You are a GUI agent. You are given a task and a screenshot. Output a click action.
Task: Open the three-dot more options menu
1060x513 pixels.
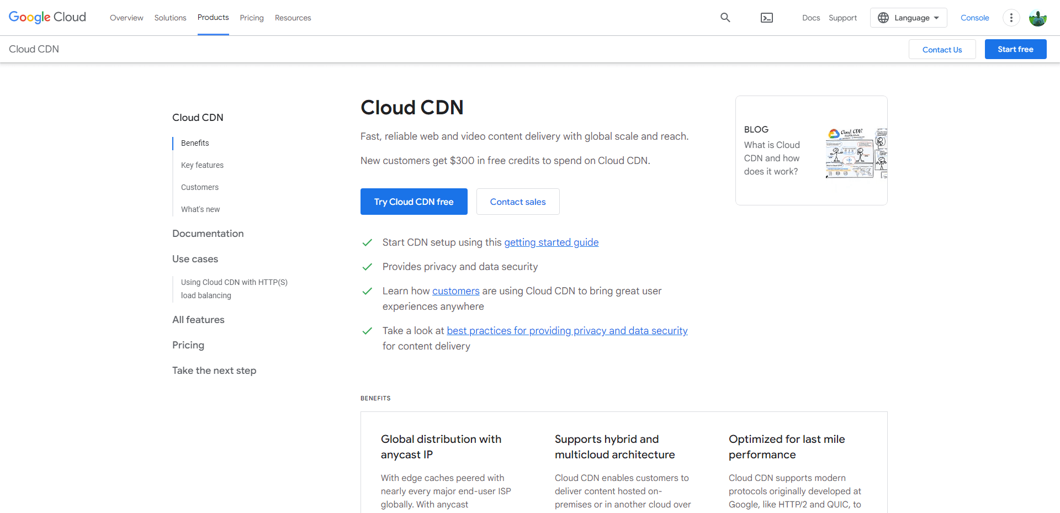pos(1011,18)
